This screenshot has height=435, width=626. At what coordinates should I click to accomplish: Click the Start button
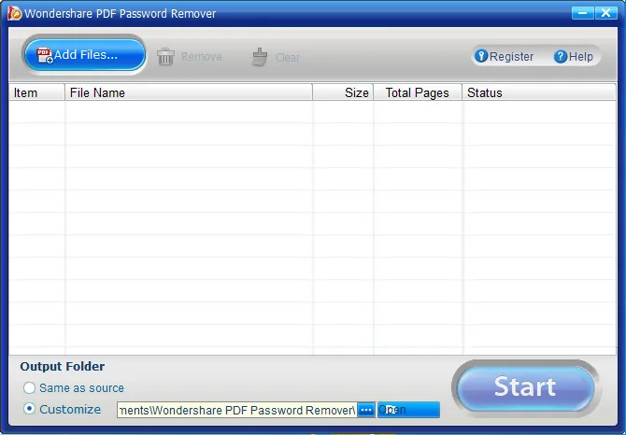coord(526,387)
